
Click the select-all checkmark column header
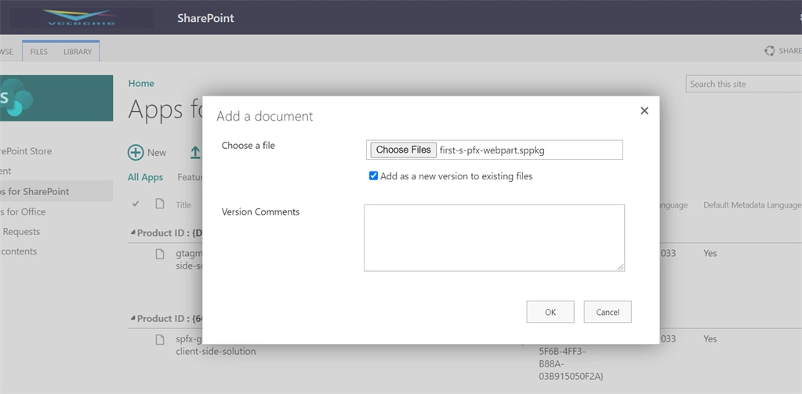pyautogui.click(x=136, y=204)
